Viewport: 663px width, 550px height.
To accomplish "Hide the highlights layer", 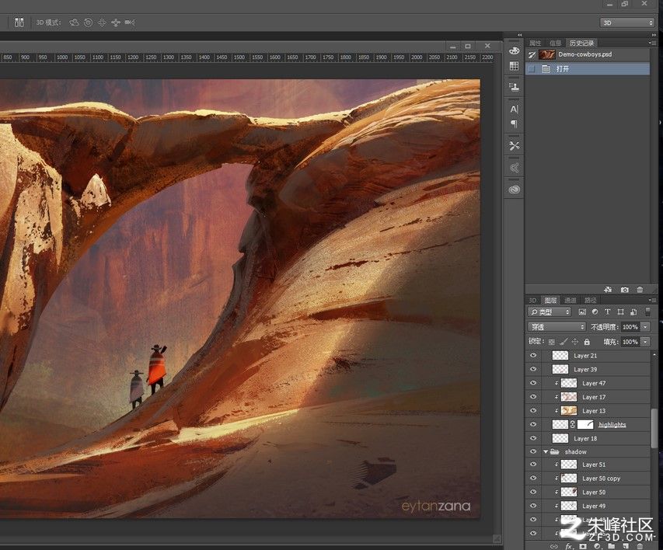I will [533, 424].
